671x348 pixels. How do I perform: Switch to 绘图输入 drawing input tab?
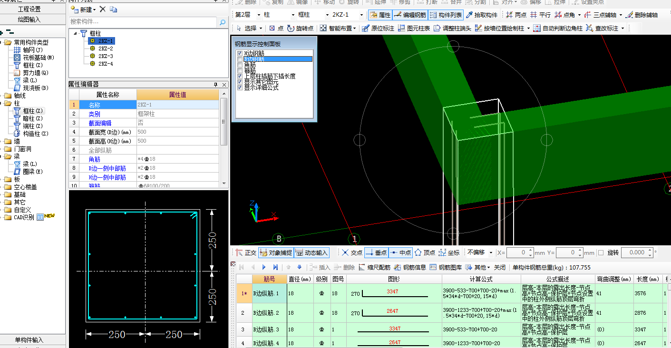coord(29,19)
